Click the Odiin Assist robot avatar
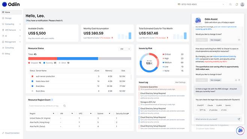The height and width of the screenshot is (139, 247). pyautogui.click(x=198, y=20)
